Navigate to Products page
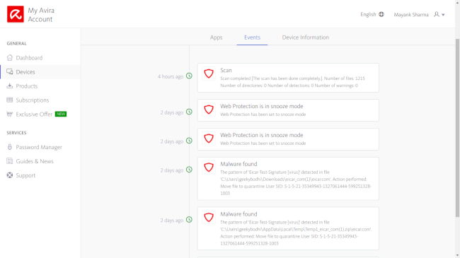The height and width of the screenshot is (258, 460). [x=27, y=86]
